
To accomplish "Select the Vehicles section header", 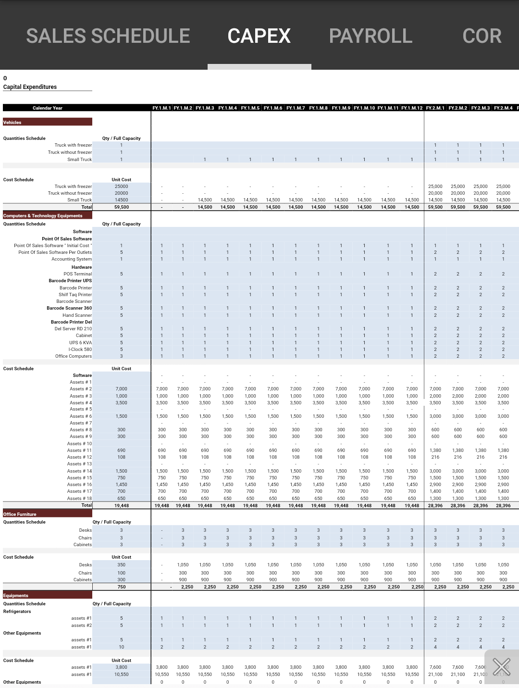I will coord(48,122).
